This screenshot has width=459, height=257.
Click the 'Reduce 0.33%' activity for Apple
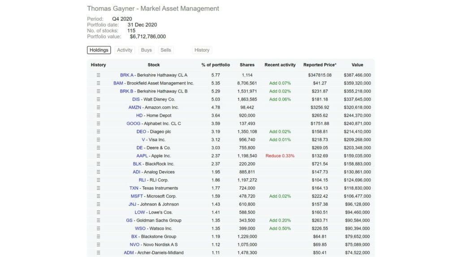coord(280,156)
